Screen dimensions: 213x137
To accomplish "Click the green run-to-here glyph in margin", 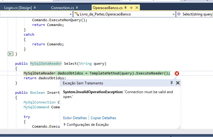I will [x=10, y=54].
